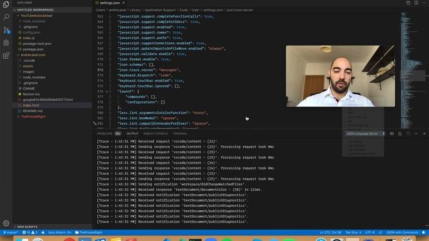The width and height of the screenshot is (429, 241).
Task: Close the settings.json editor tab
Action: 123,3
